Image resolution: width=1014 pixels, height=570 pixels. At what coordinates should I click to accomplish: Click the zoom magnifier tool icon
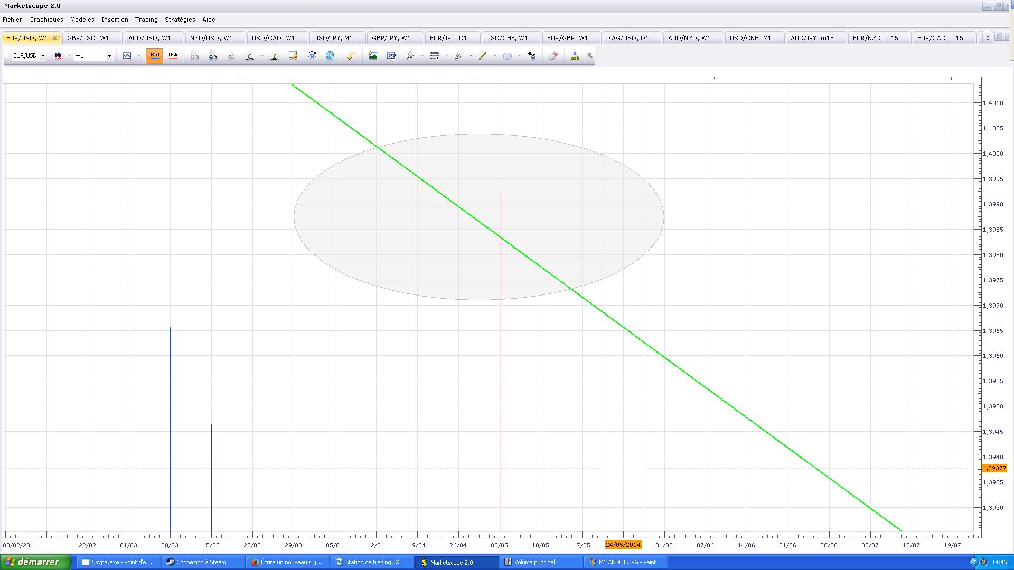(249, 56)
